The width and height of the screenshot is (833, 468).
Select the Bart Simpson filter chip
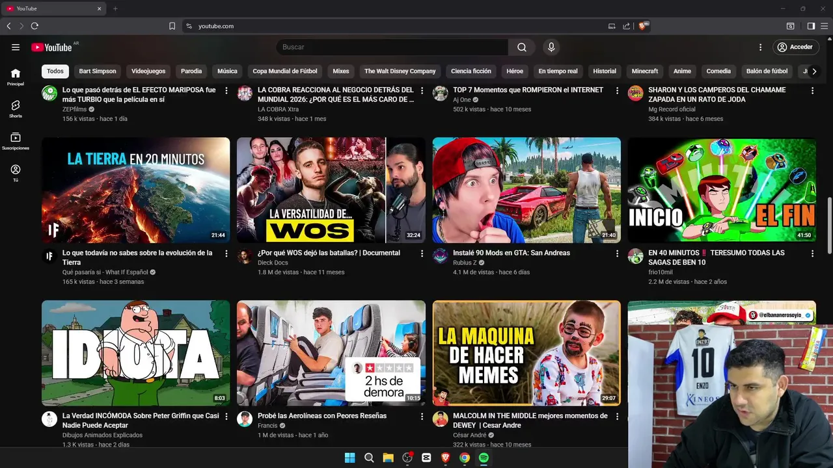(98, 71)
